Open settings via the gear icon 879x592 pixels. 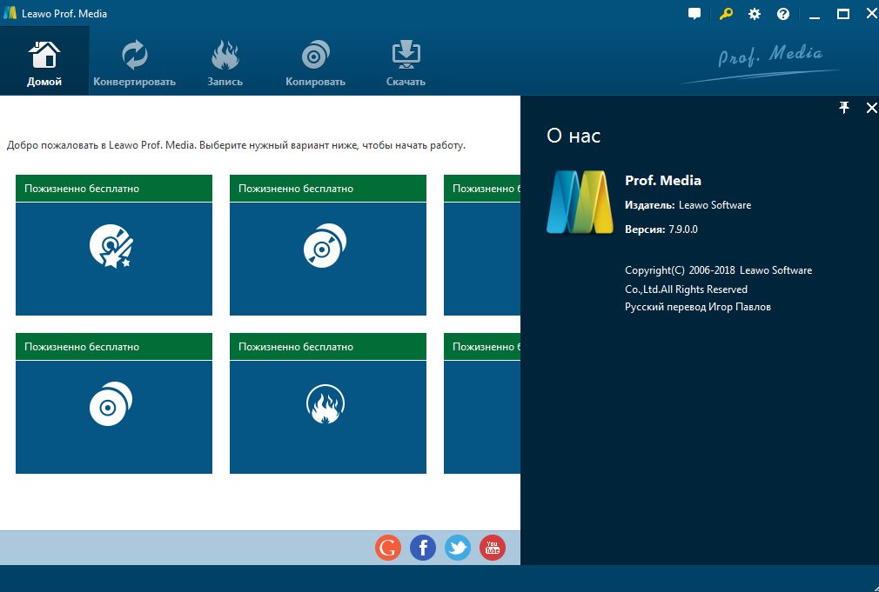tap(755, 14)
